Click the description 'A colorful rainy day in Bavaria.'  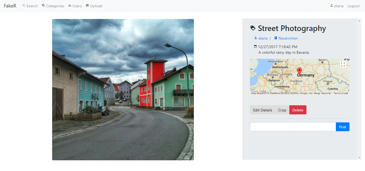click(284, 52)
